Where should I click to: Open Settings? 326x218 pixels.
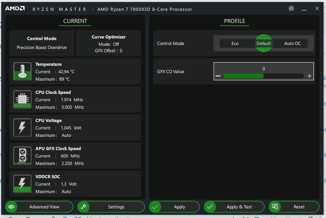tap(111, 207)
